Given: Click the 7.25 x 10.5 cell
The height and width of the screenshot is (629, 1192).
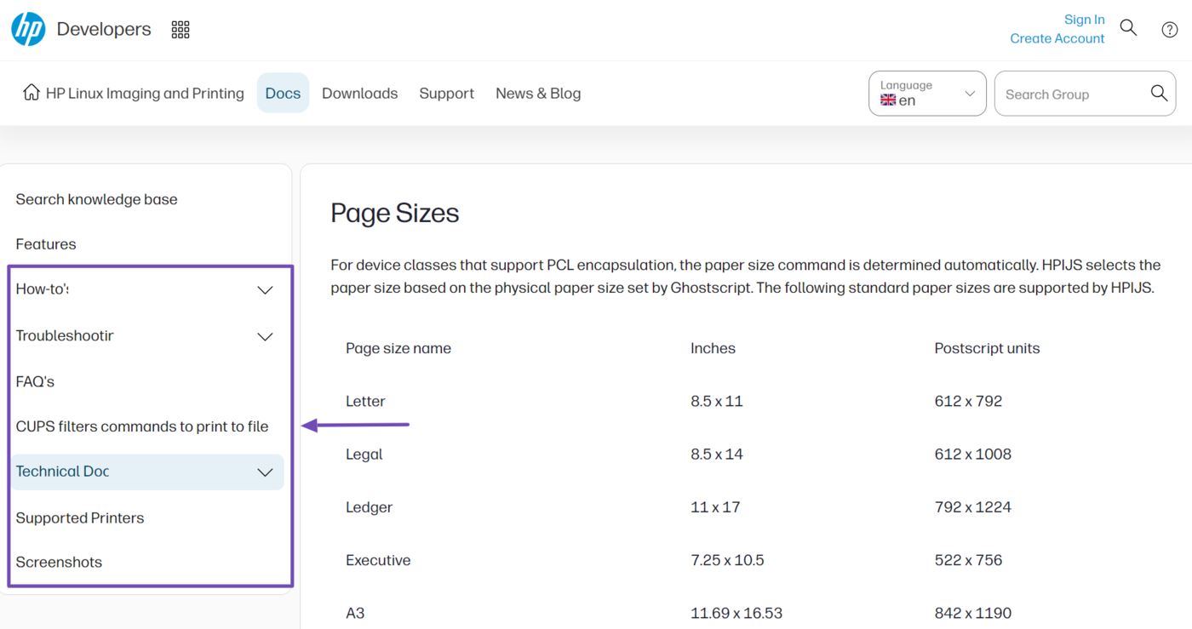Looking at the screenshot, I should [x=727, y=560].
